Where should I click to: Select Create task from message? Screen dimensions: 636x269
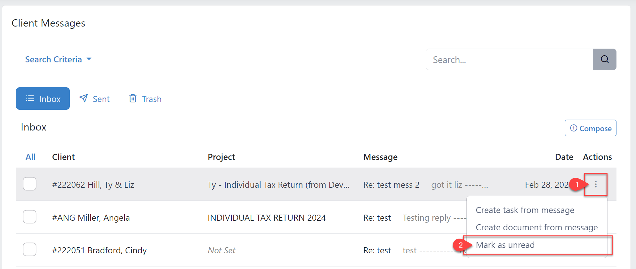pos(525,210)
